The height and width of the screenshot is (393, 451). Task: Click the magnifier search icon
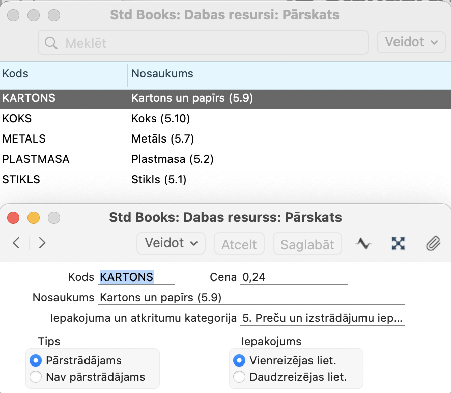click(51, 43)
